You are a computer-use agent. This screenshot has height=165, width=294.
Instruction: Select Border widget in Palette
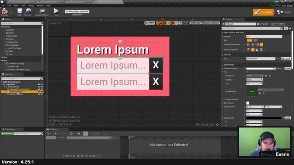pyautogui.click(x=11, y=30)
